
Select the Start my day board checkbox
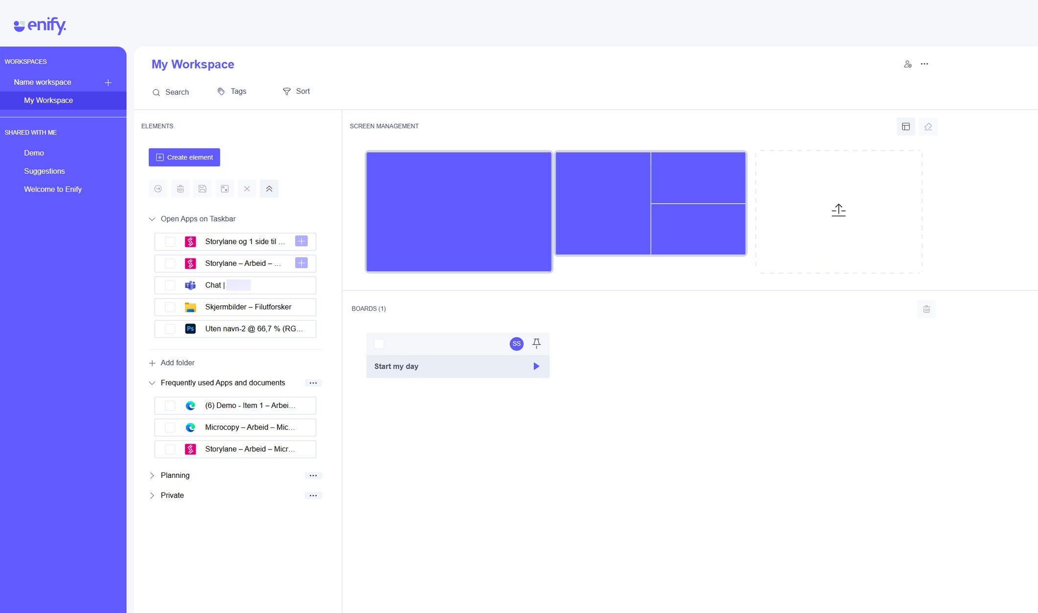tap(379, 344)
